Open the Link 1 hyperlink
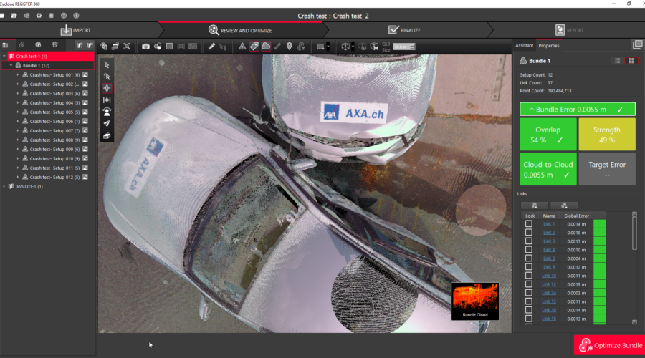 tap(549, 224)
